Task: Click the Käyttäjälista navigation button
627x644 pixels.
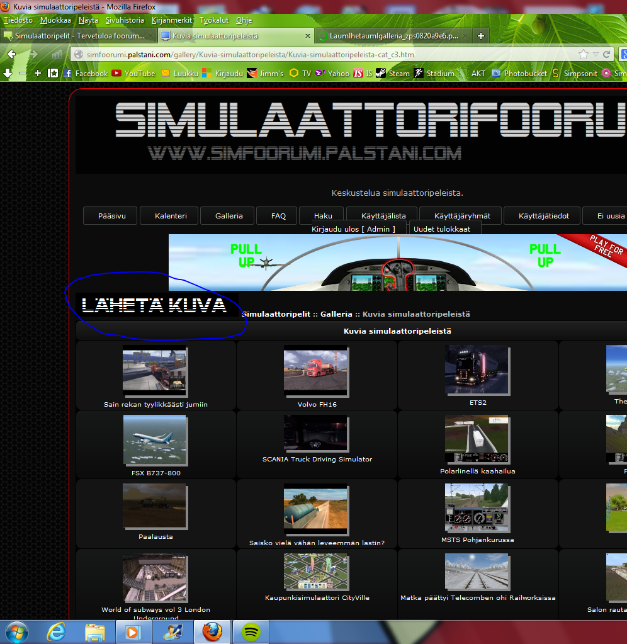Action: [383, 216]
